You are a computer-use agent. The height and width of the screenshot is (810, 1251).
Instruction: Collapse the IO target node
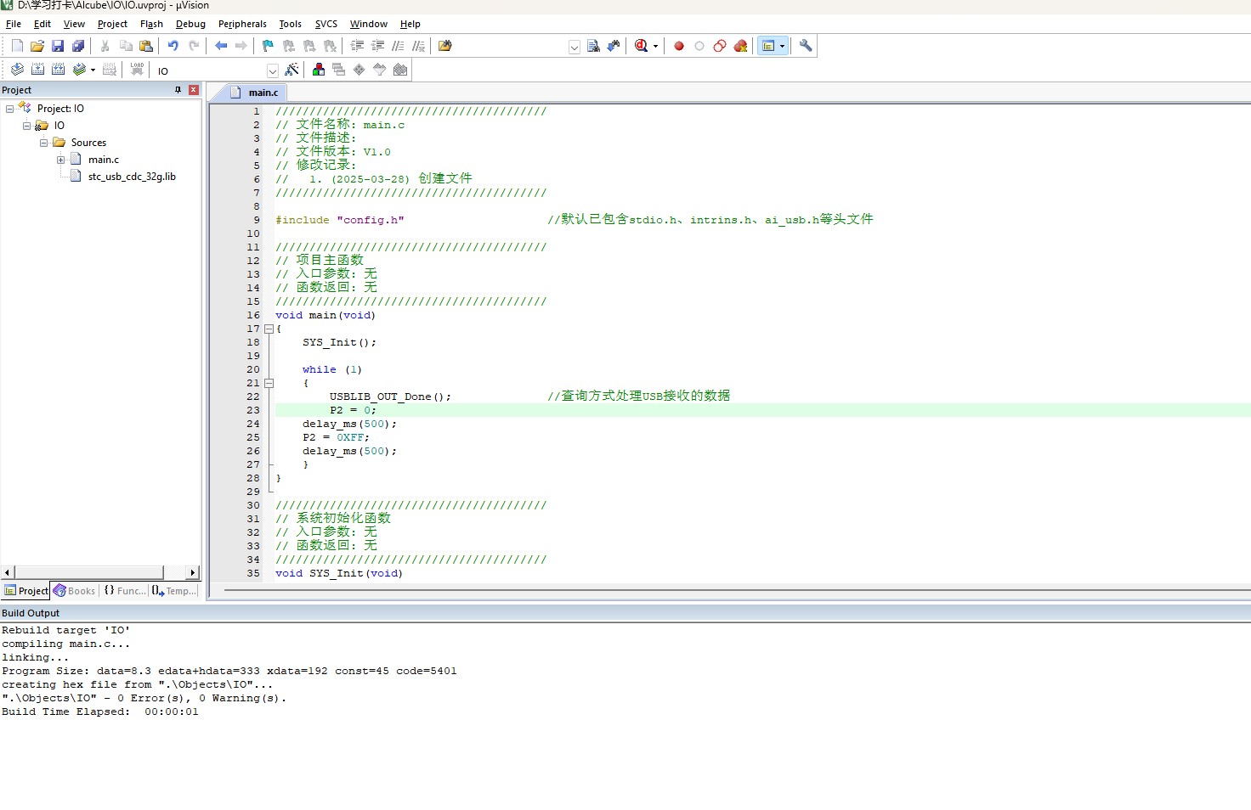26,126
